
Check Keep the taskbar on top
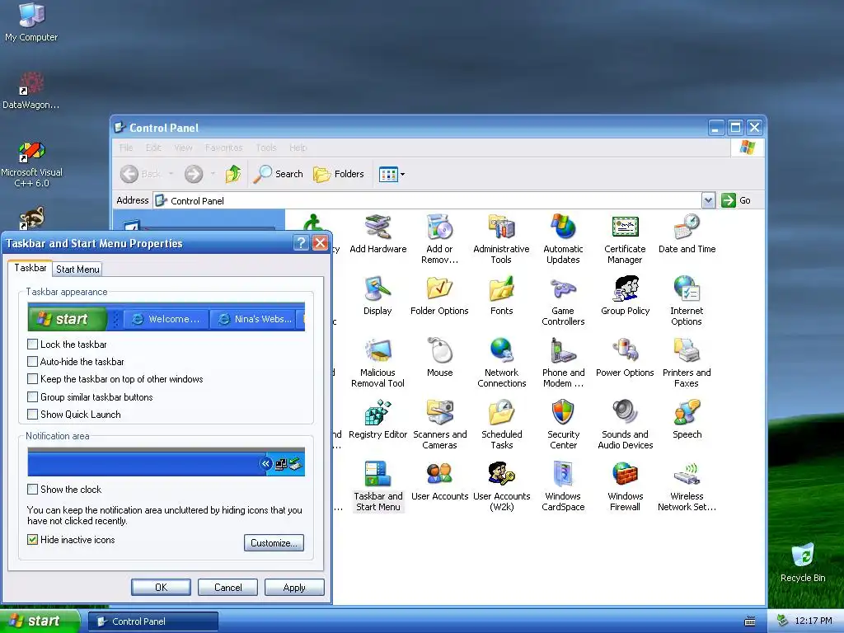(33, 379)
